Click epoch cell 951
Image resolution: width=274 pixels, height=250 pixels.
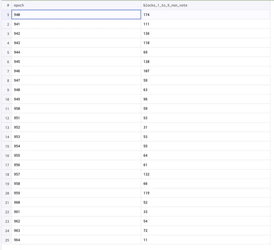tap(76, 118)
